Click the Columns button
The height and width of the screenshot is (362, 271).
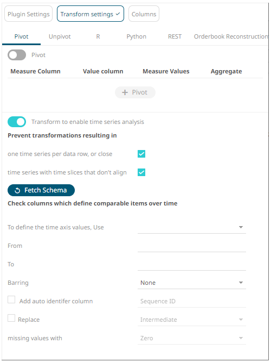[x=144, y=14]
